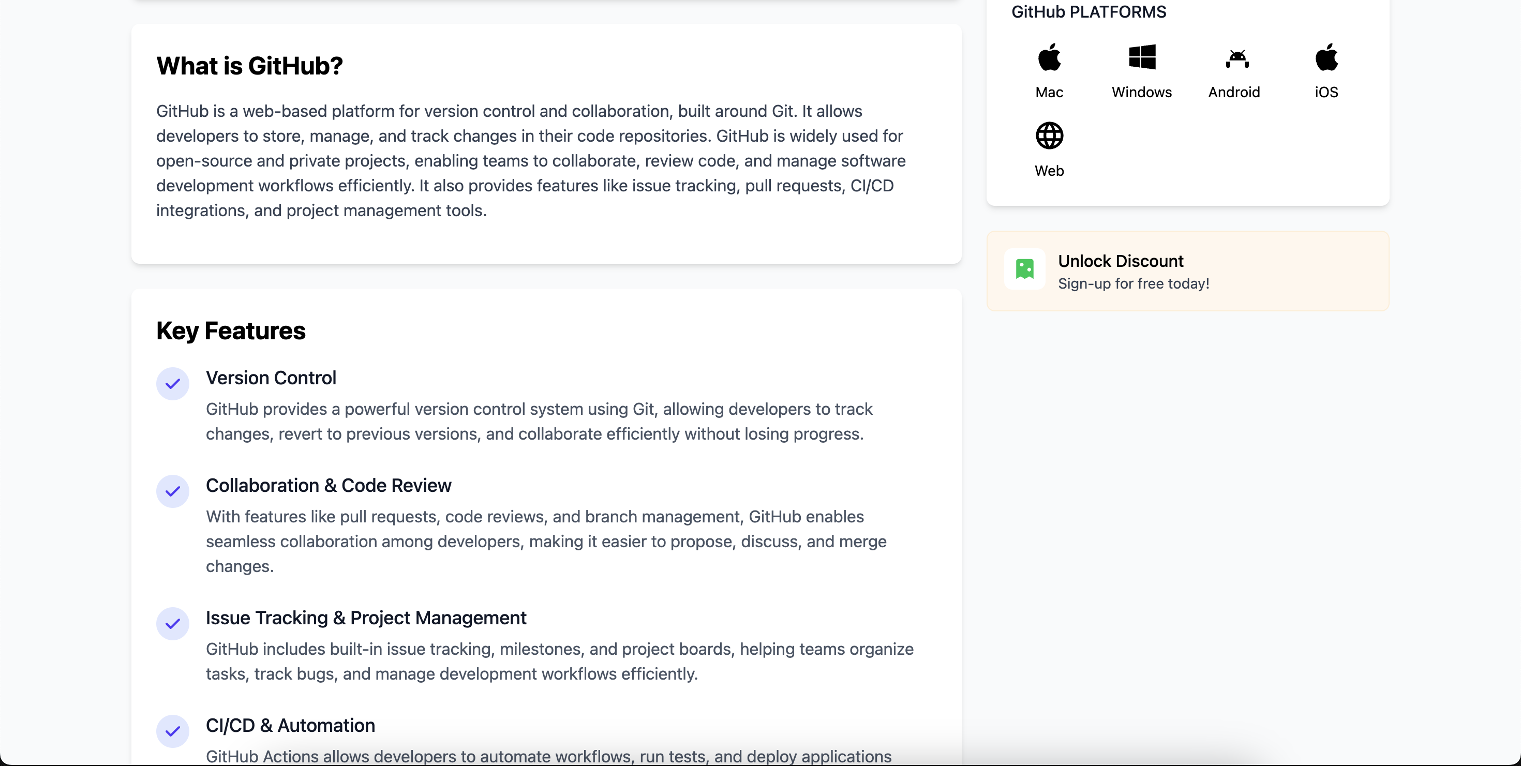The width and height of the screenshot is (1521, 766).
Task: Click the GitHub Actions description text
Action: [x=548, y=756]
